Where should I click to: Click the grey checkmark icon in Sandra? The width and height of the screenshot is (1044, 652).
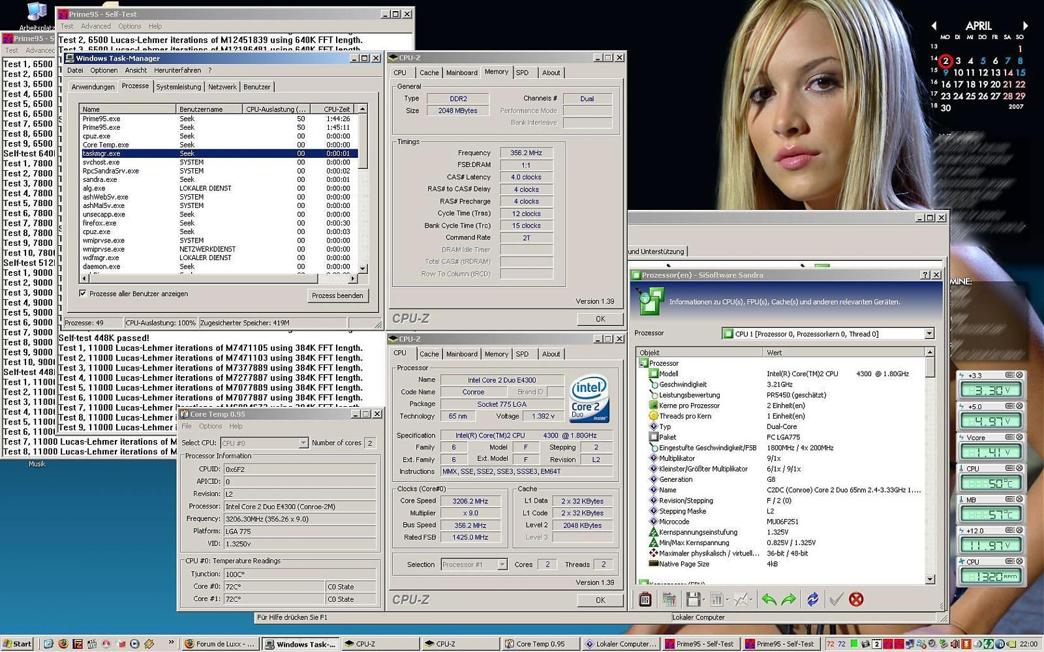pyautogui.click(x=836, y=599)
